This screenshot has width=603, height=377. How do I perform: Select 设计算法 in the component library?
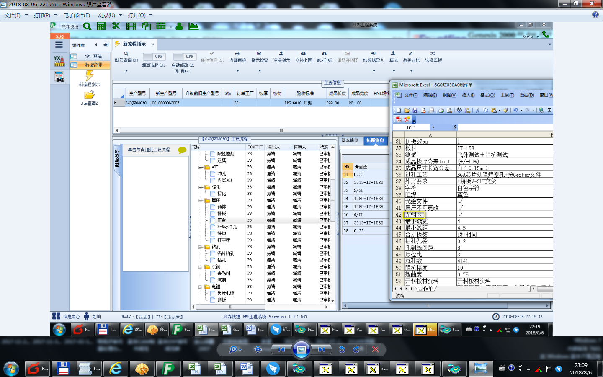pos(90,56)
